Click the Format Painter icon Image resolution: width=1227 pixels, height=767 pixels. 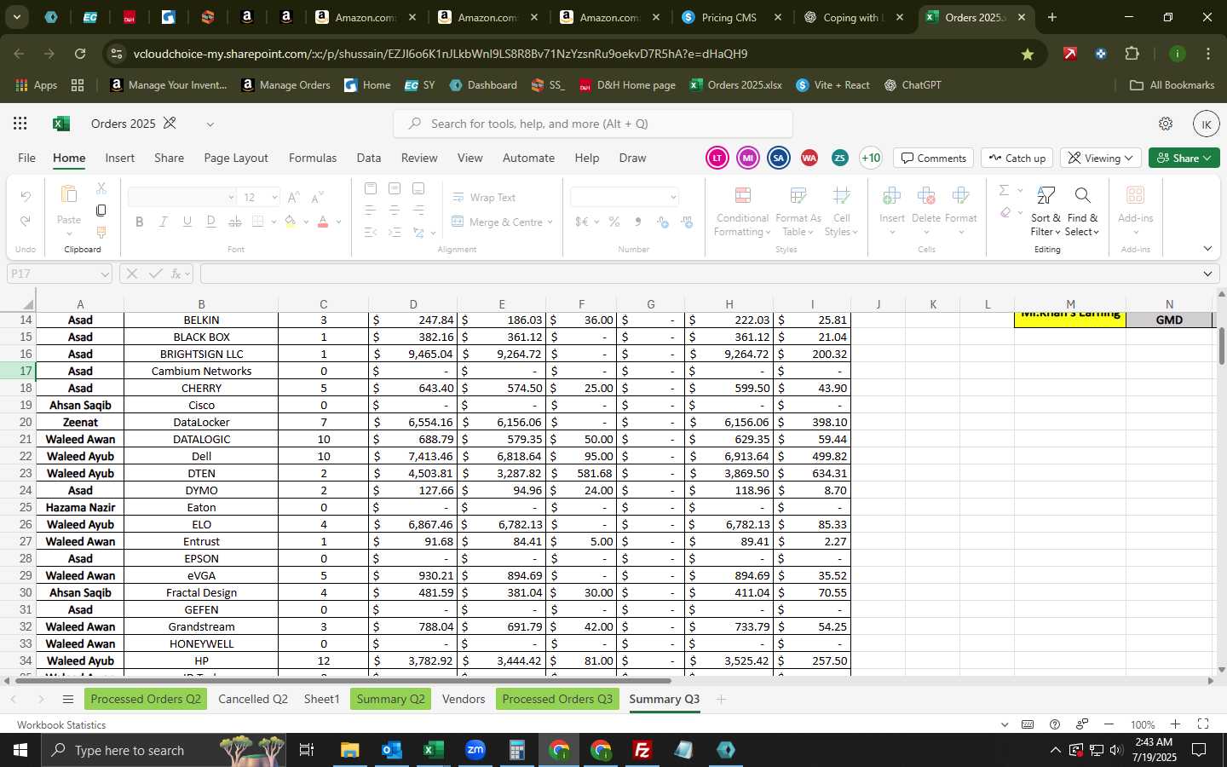(x=101, y=232)
